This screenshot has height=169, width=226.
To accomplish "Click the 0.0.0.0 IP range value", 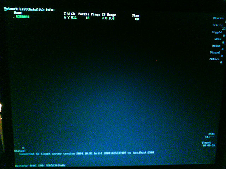I will pyautogui.click(x=108, y=18).
